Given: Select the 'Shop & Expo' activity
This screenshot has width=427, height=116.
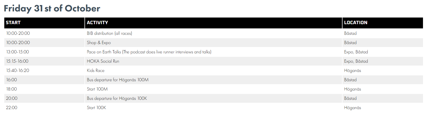Looking at the screenshot, I should [99, 43].
